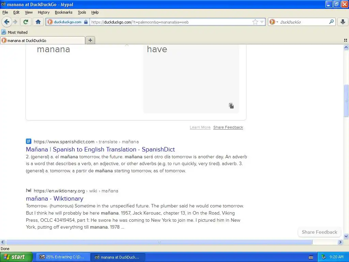This screenshot has height=262, width=349.
Task: Open the Edit menu
Action: click(16, 12)
